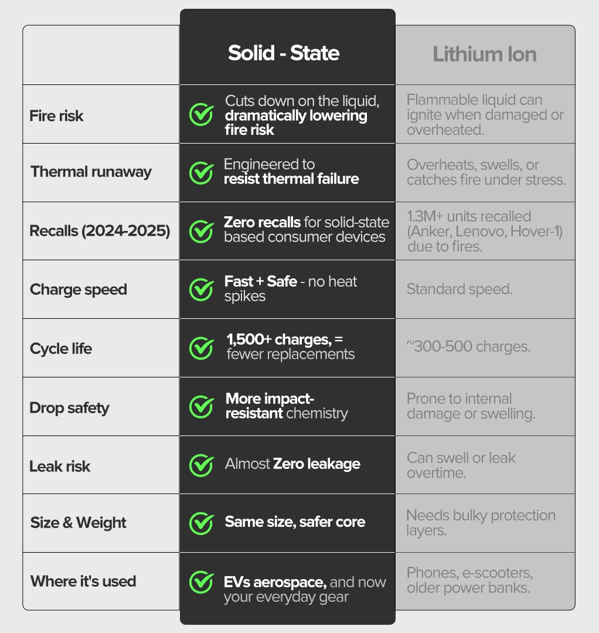Click the green checkmark for Zero recalls
Image resolution: width=599 pixels, height=633 pixels.
pyautogui.click(x=201, y=231)
